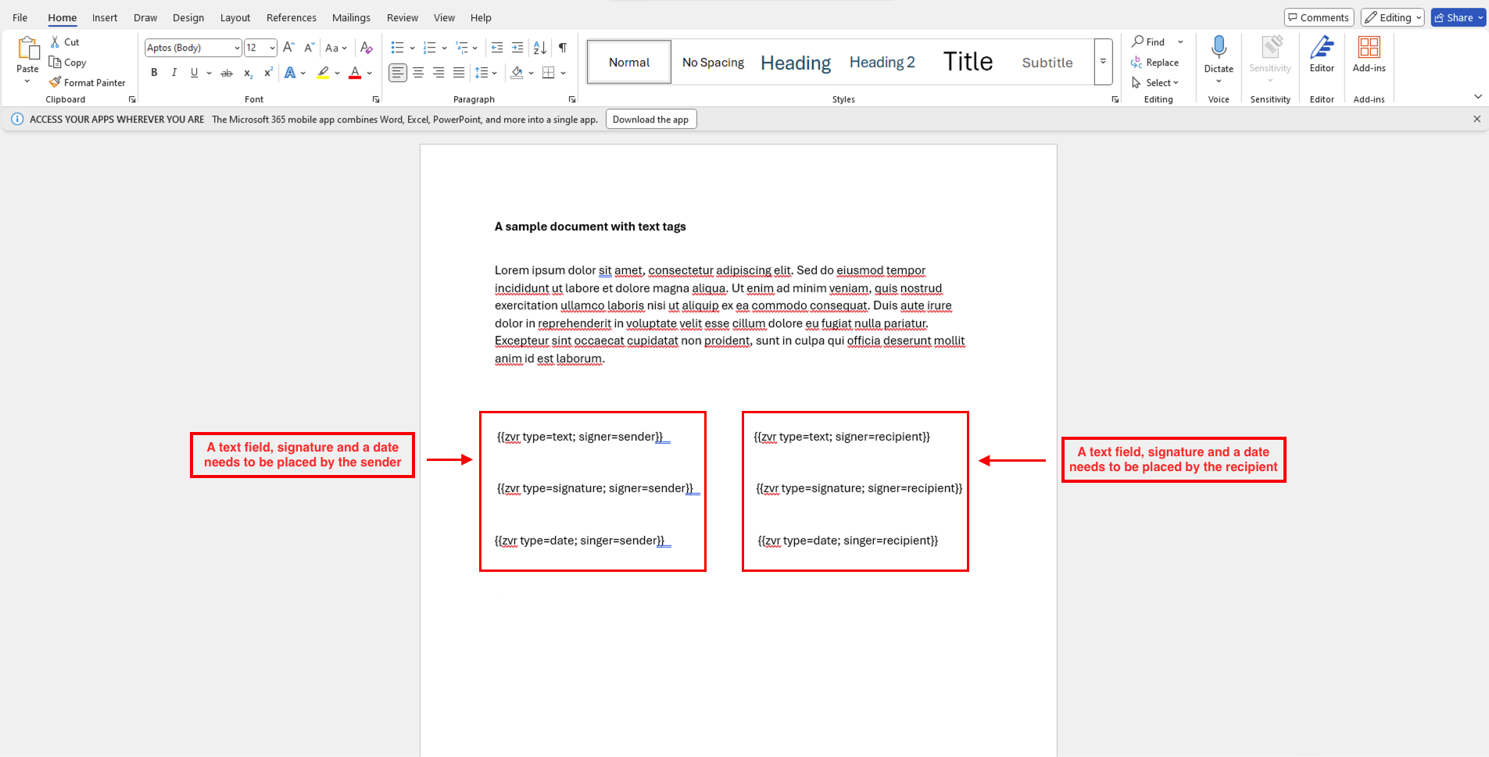Open the Aptos (Body) font name dropdown
1489x757 pixels.
(x=237, y=48)
